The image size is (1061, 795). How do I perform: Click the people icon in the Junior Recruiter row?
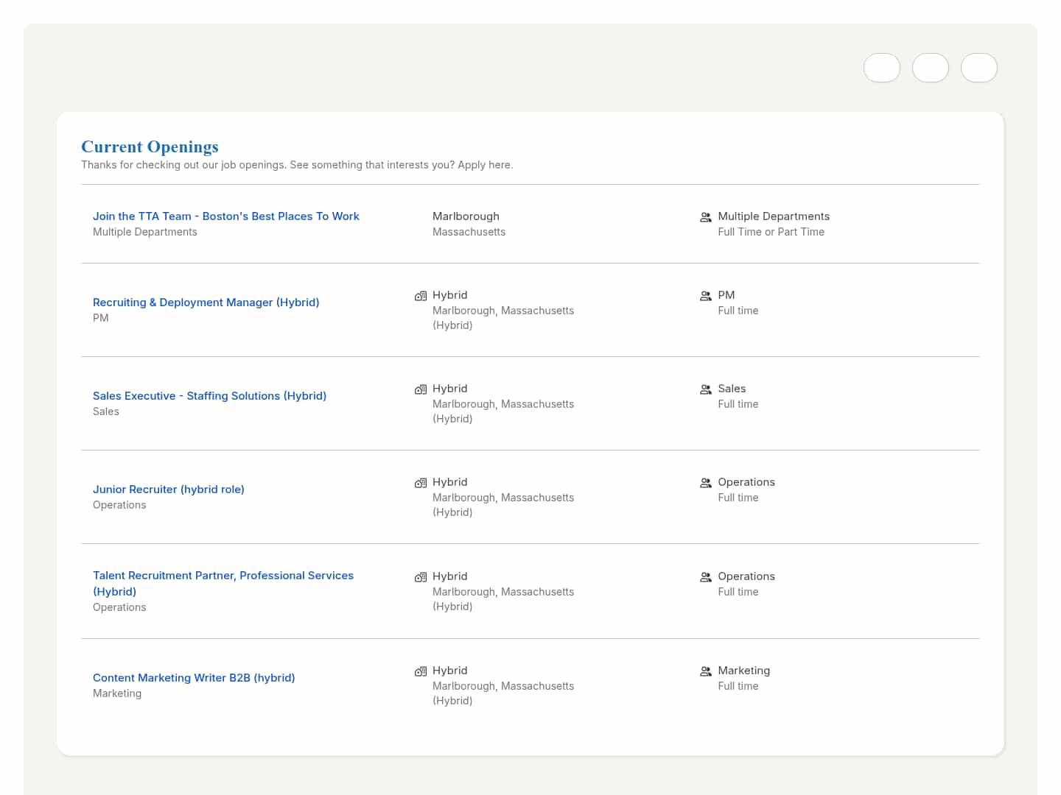705,483
